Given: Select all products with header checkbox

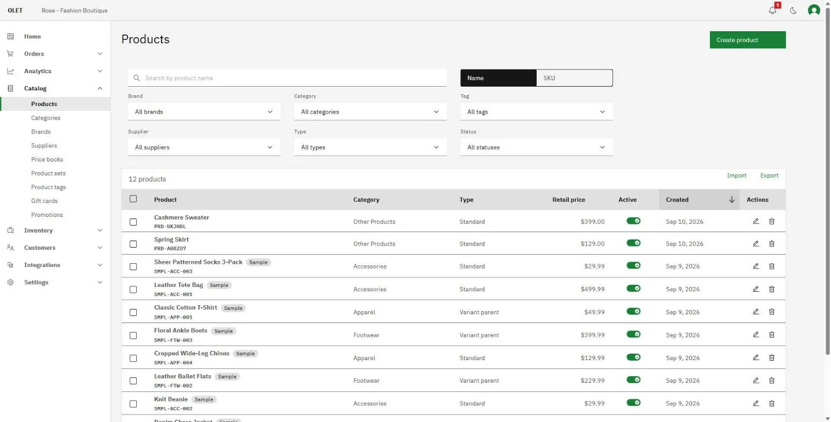Looking at the screenshot, I should [x=133, y=199].
